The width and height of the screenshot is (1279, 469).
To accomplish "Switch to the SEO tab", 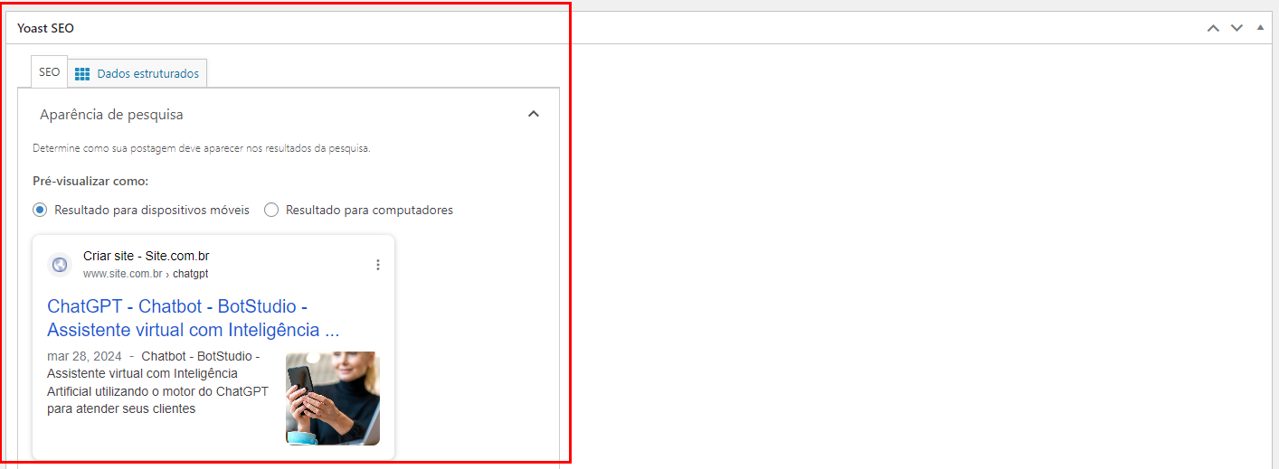I will click(49, 72).
